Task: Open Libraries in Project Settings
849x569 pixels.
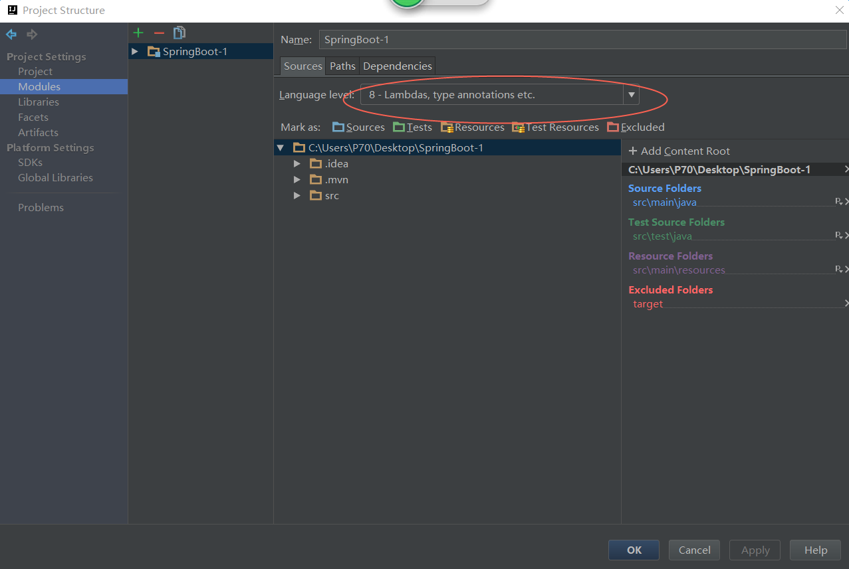Action: tap(39, 102)
